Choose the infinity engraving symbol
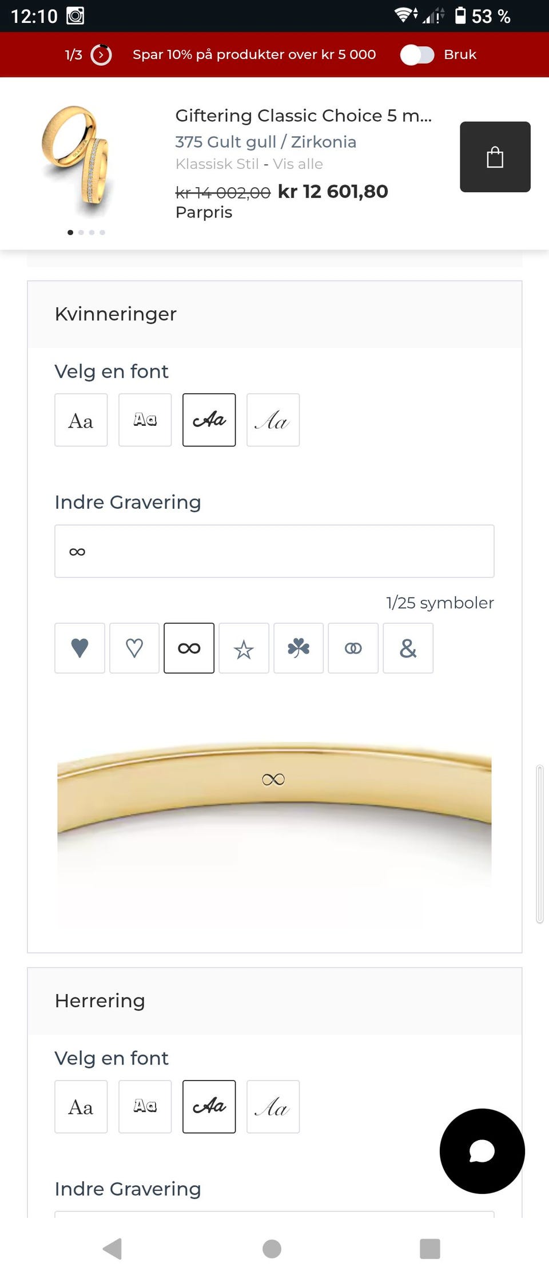549x1282 pixels. coord(189,648)
